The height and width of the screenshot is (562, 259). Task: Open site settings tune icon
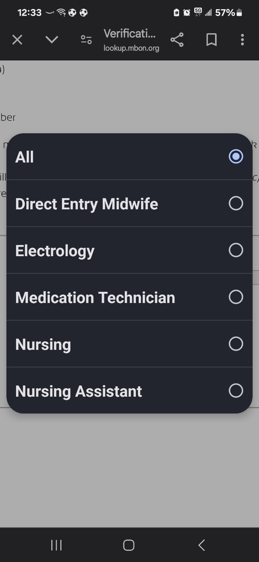click(x=86, y=40)
